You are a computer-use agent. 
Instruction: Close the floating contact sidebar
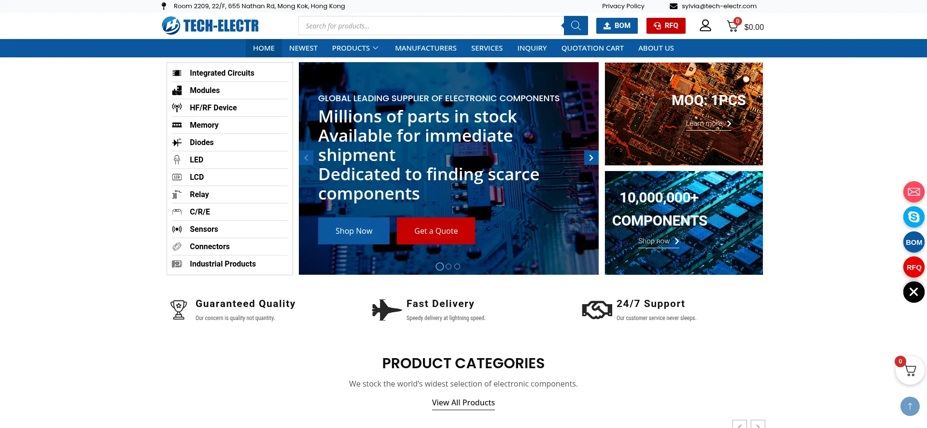913,292
